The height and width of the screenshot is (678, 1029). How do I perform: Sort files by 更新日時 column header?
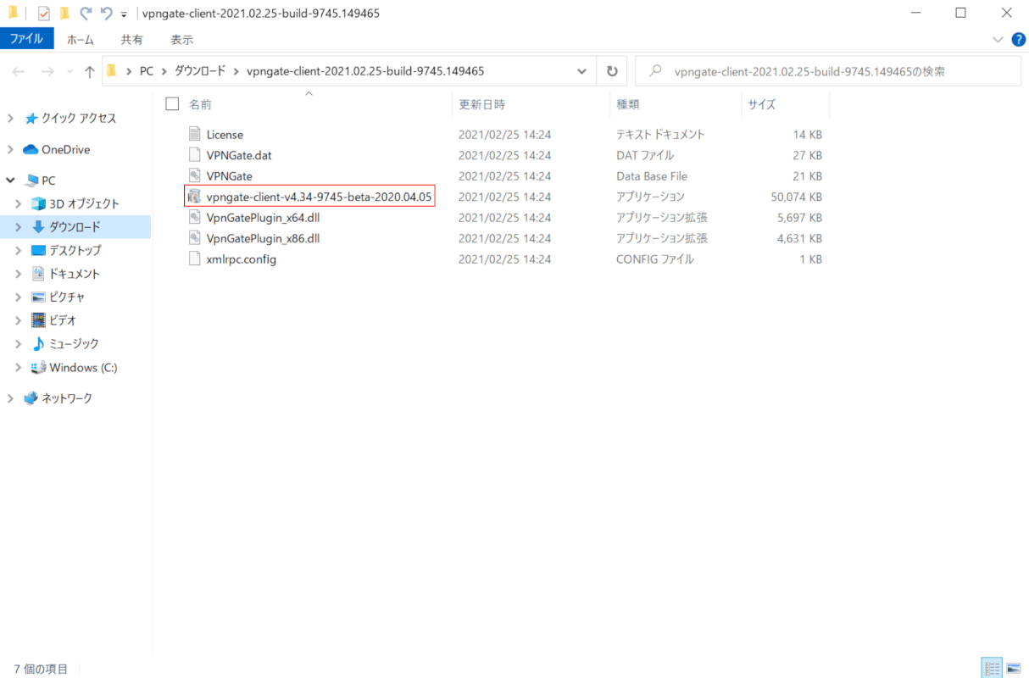tap(481, 104)
